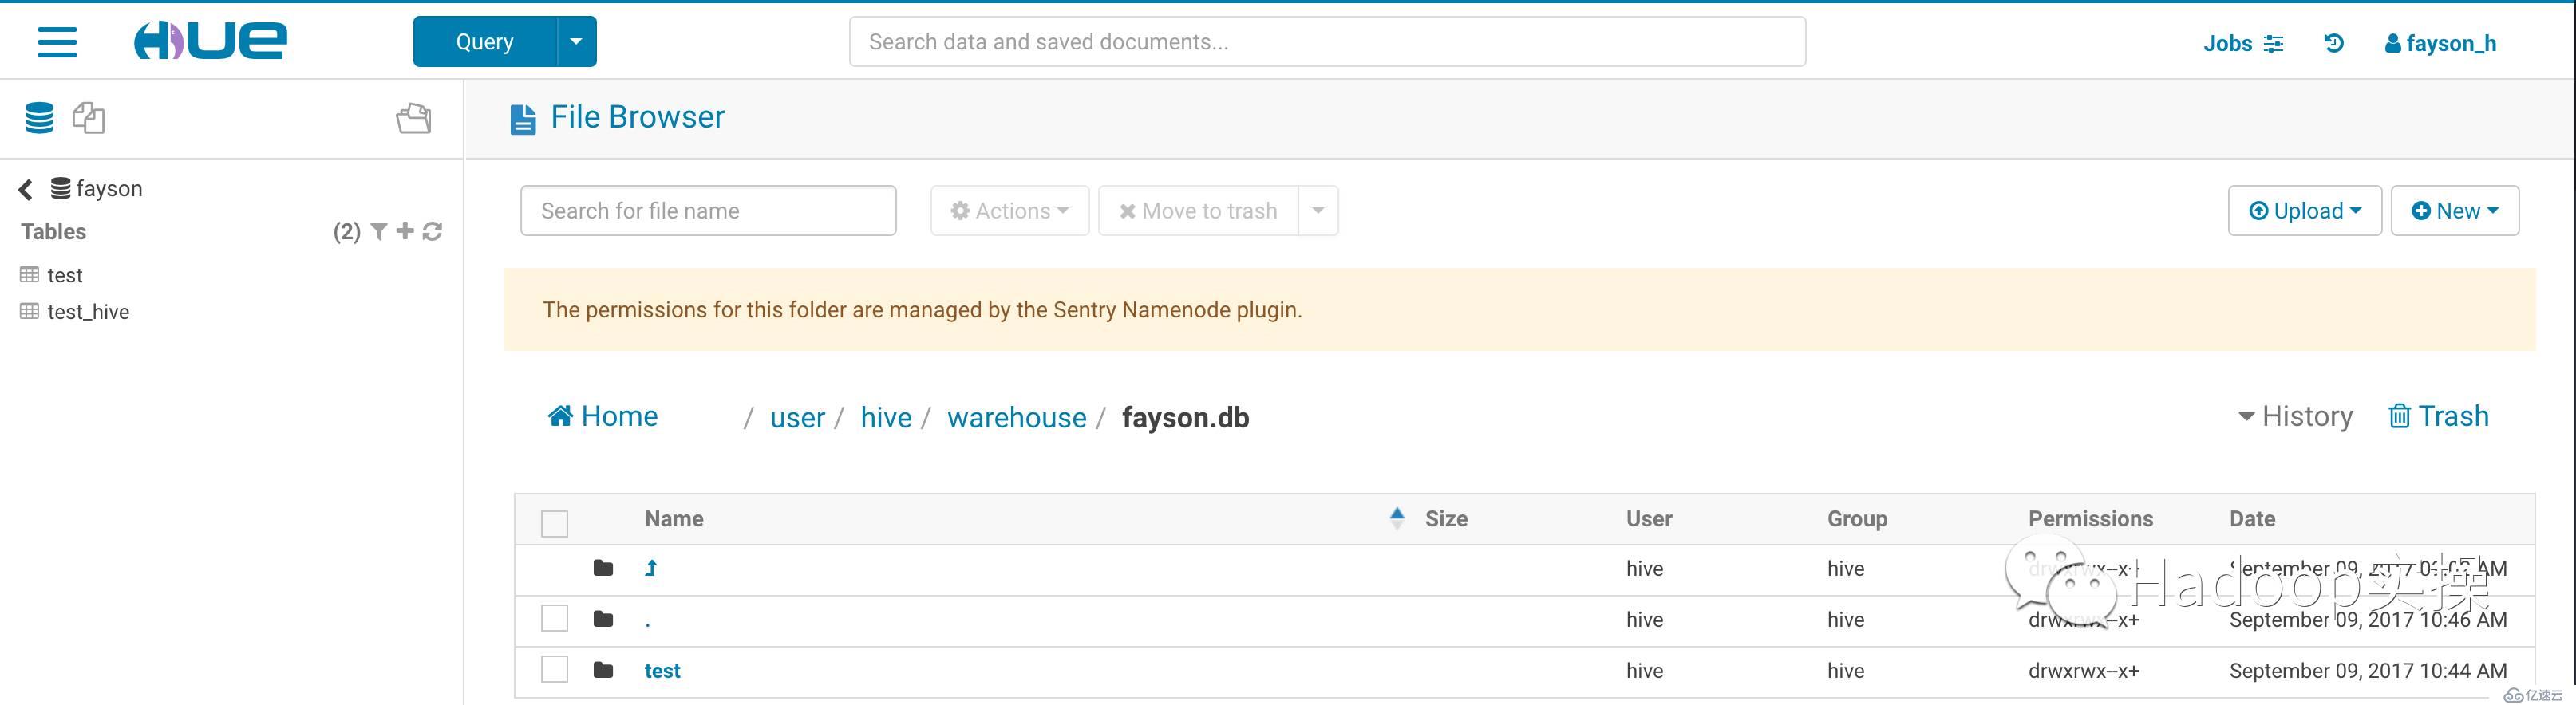Open the Upload dropdown
This screenshot has height=705, width=2576.
coord(2304,211)
